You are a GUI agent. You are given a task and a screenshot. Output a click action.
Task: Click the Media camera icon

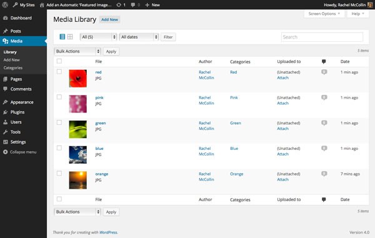[5, 41]
